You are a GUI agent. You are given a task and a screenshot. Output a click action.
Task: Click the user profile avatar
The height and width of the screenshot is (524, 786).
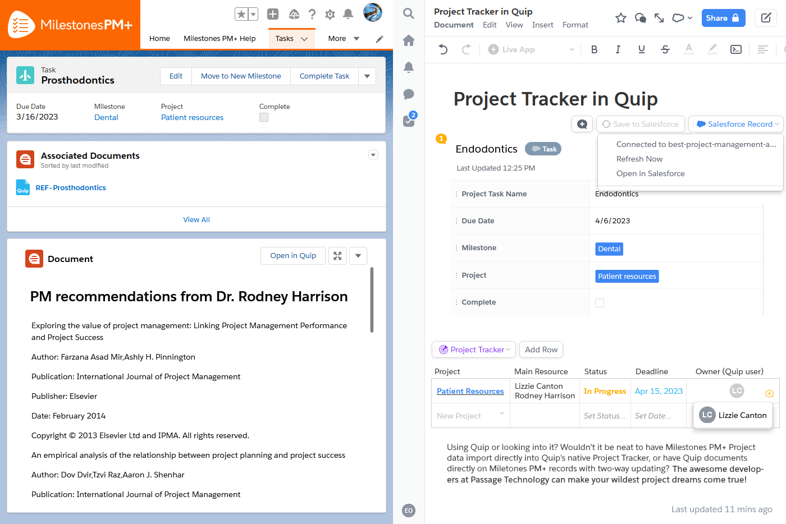click(x=373, y=12)
